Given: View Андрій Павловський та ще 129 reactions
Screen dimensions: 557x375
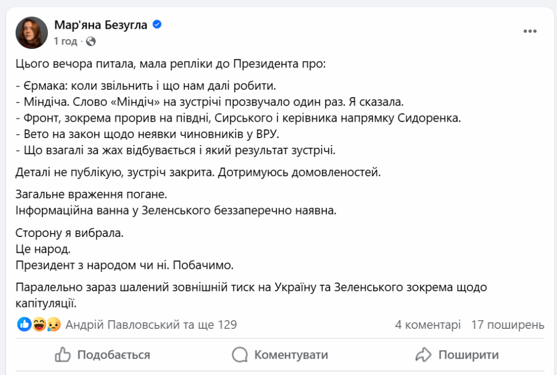Looking at the screenshot, I should click(x=151, y=325).
